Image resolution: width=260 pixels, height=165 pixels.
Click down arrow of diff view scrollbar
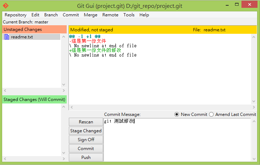coord(254,101)
